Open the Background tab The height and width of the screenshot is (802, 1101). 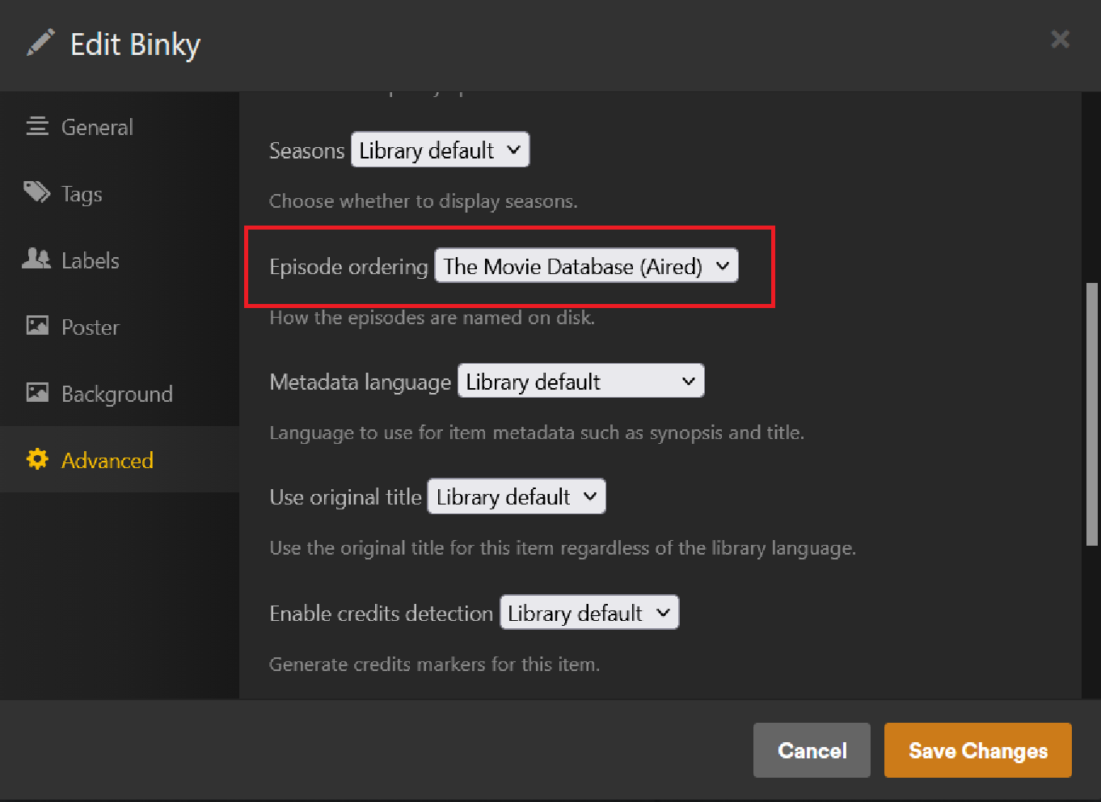(120, 394)
